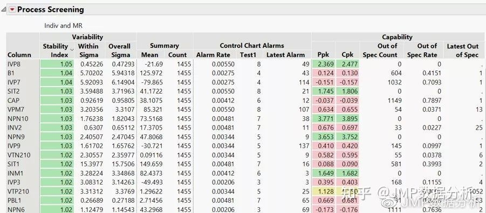Click the Within Sigma column header
Viewport: 486px width, 213px height.
pos(88,51)
